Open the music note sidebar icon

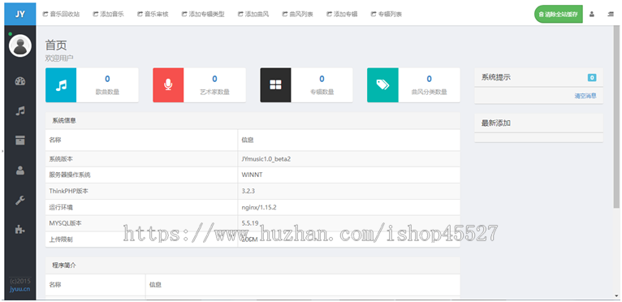coord(19,110)
